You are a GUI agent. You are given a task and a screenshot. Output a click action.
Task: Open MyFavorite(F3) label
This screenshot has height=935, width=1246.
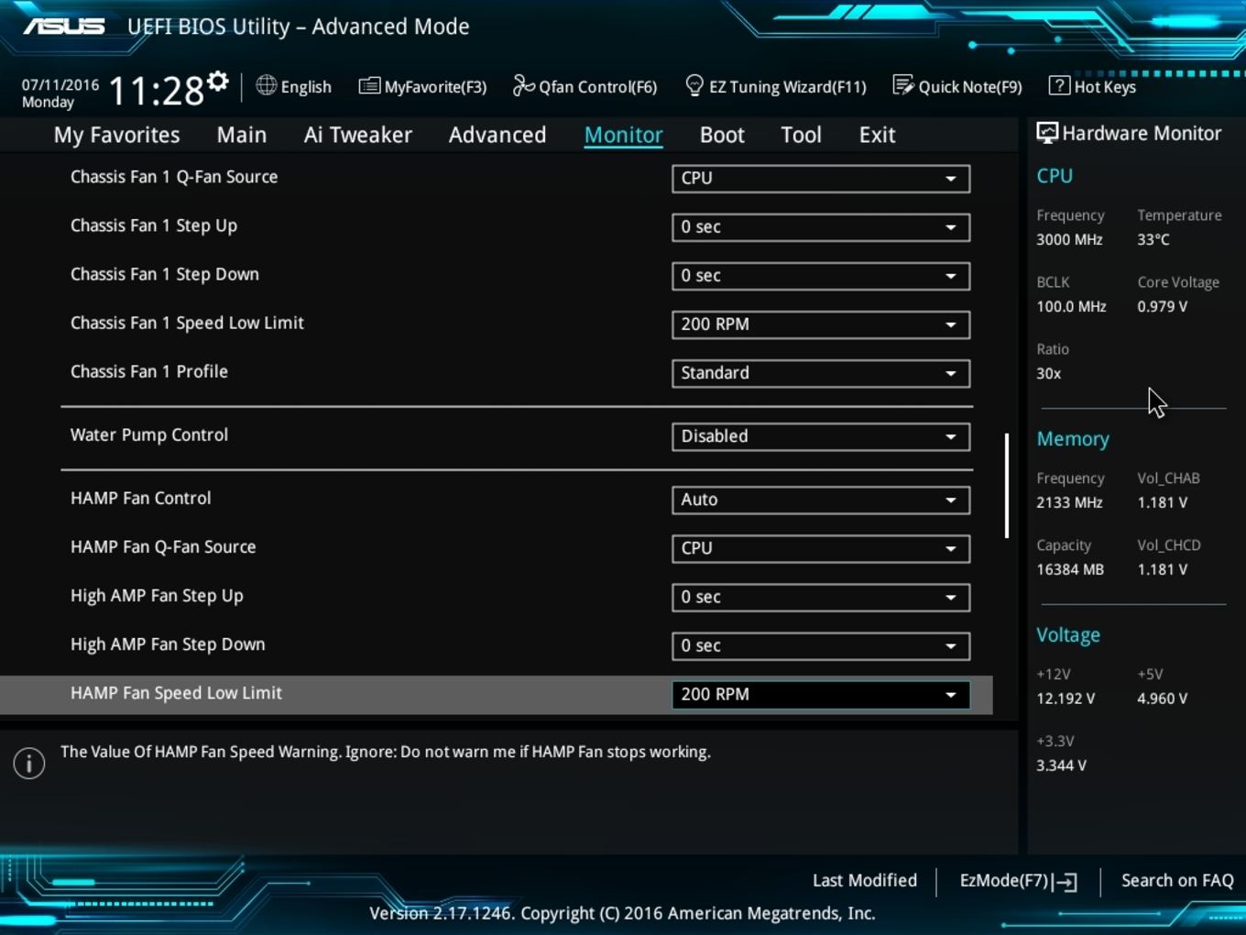point(435,86)
